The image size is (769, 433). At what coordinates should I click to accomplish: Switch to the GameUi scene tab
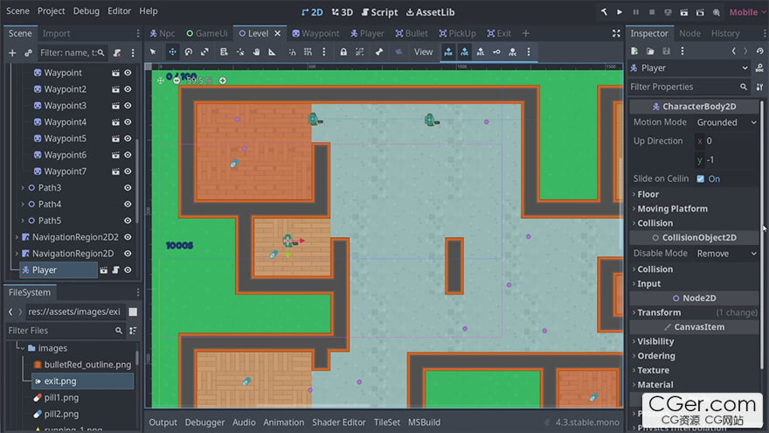point(207,33)
